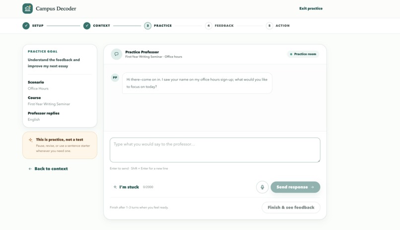Click the Send response button

click(x=295, y=187)
